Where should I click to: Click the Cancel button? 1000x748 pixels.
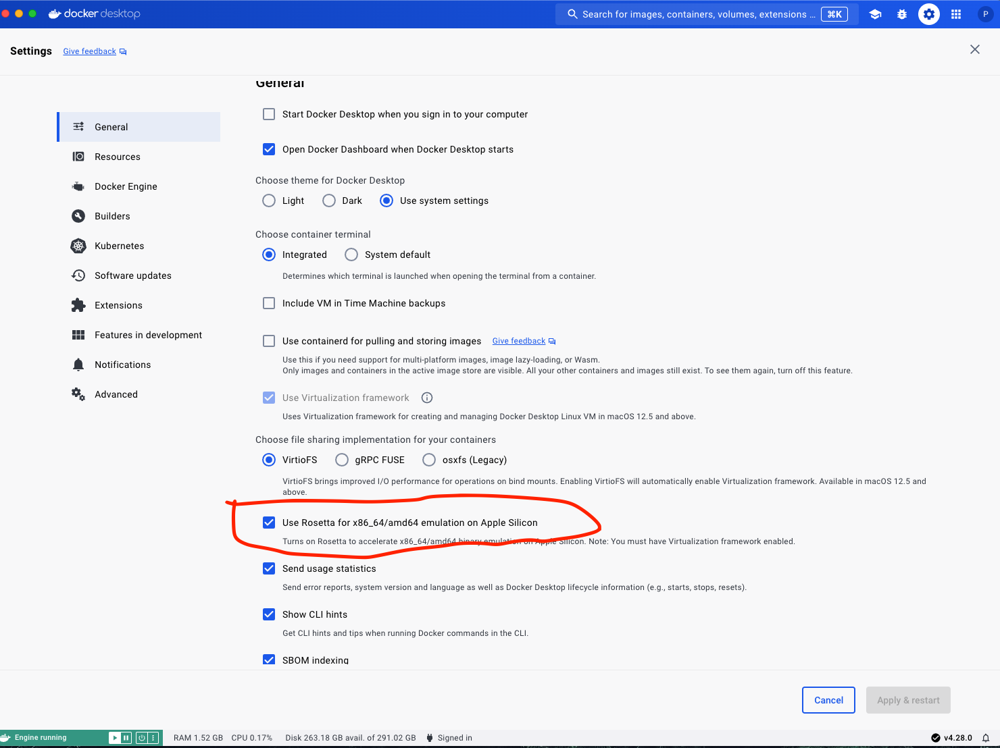(x=828, y=700)
